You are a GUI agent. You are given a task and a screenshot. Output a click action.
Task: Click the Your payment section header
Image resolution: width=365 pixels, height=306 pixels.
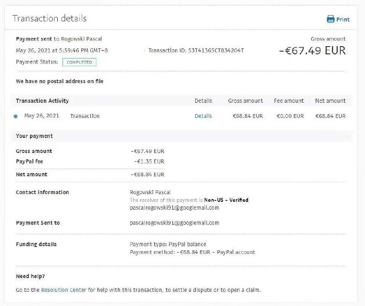pyautogui.click(x=34, y=136)
